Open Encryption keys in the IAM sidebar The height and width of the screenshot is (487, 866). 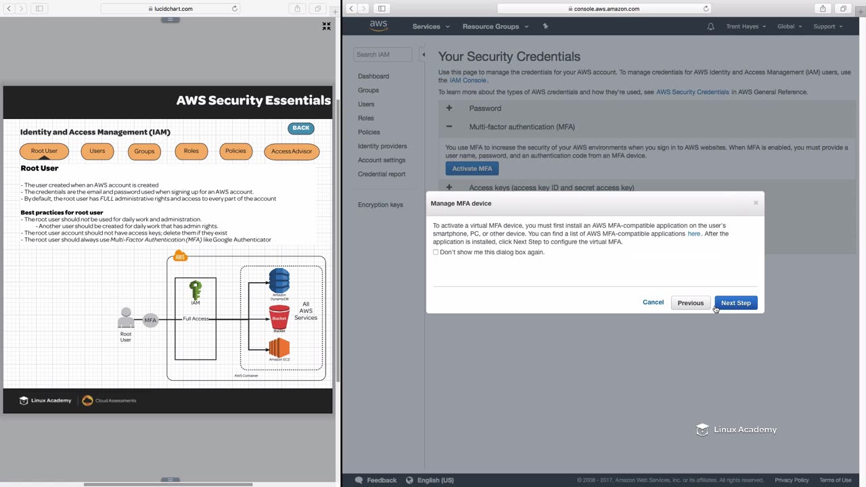(x=380, y=205)
